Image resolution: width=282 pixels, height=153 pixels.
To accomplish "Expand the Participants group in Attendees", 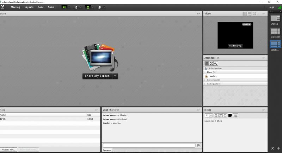I will tap(206, 84).
